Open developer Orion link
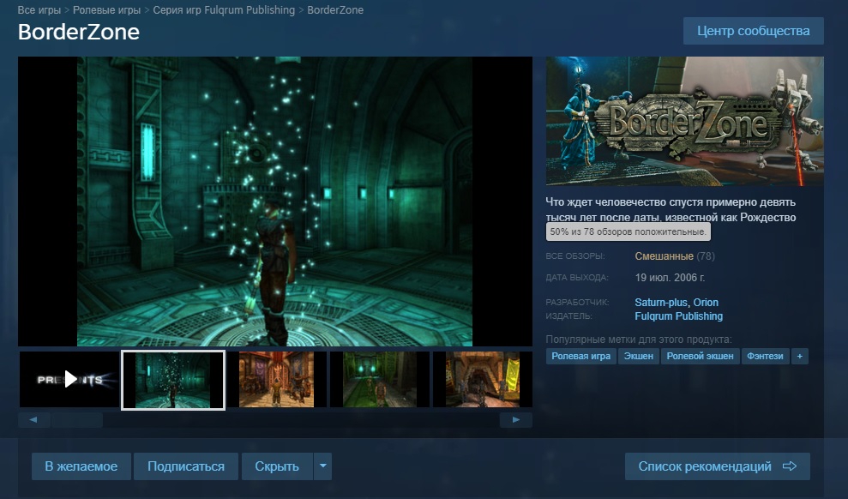This screenshot has height=499, width=848. click(706, 302)
